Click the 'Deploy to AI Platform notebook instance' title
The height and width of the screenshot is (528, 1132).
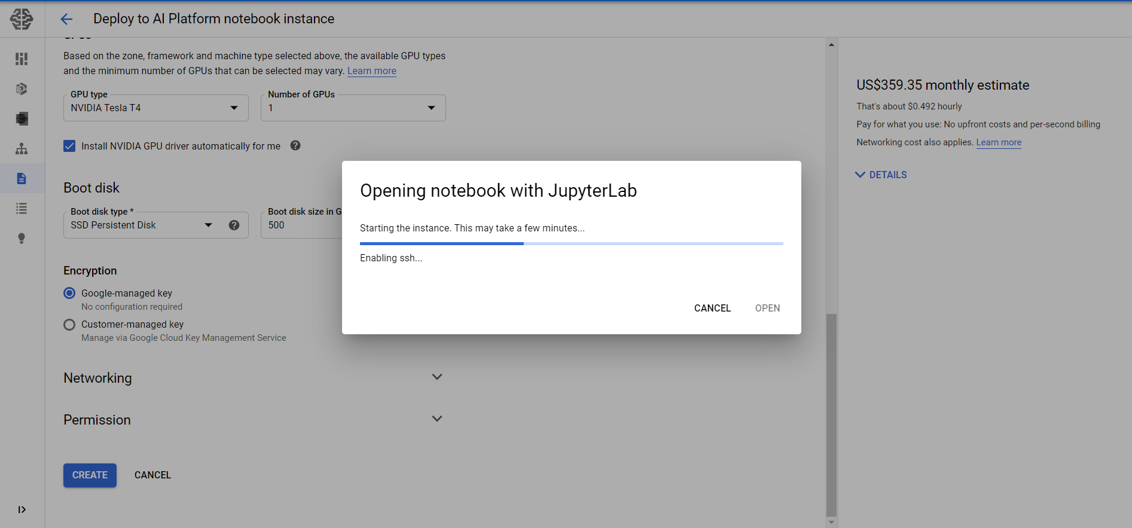(x=213, y=19)
